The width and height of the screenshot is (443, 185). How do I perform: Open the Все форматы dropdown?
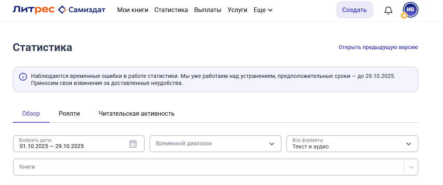tap(352, 144)
